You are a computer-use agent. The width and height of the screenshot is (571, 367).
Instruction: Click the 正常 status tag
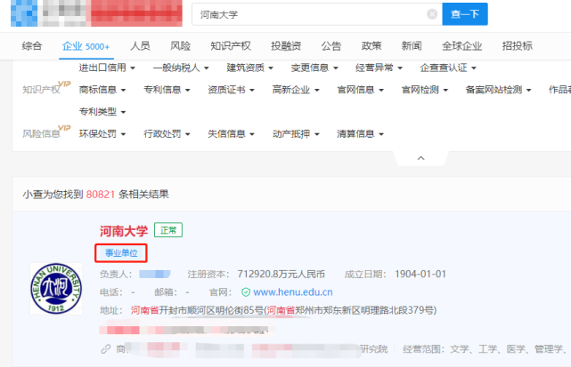point(168,230)
